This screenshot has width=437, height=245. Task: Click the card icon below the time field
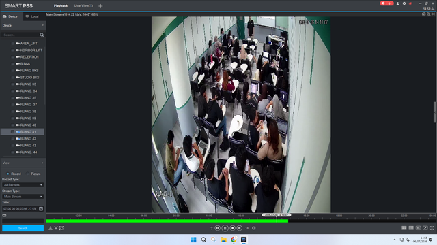(4, 215)
